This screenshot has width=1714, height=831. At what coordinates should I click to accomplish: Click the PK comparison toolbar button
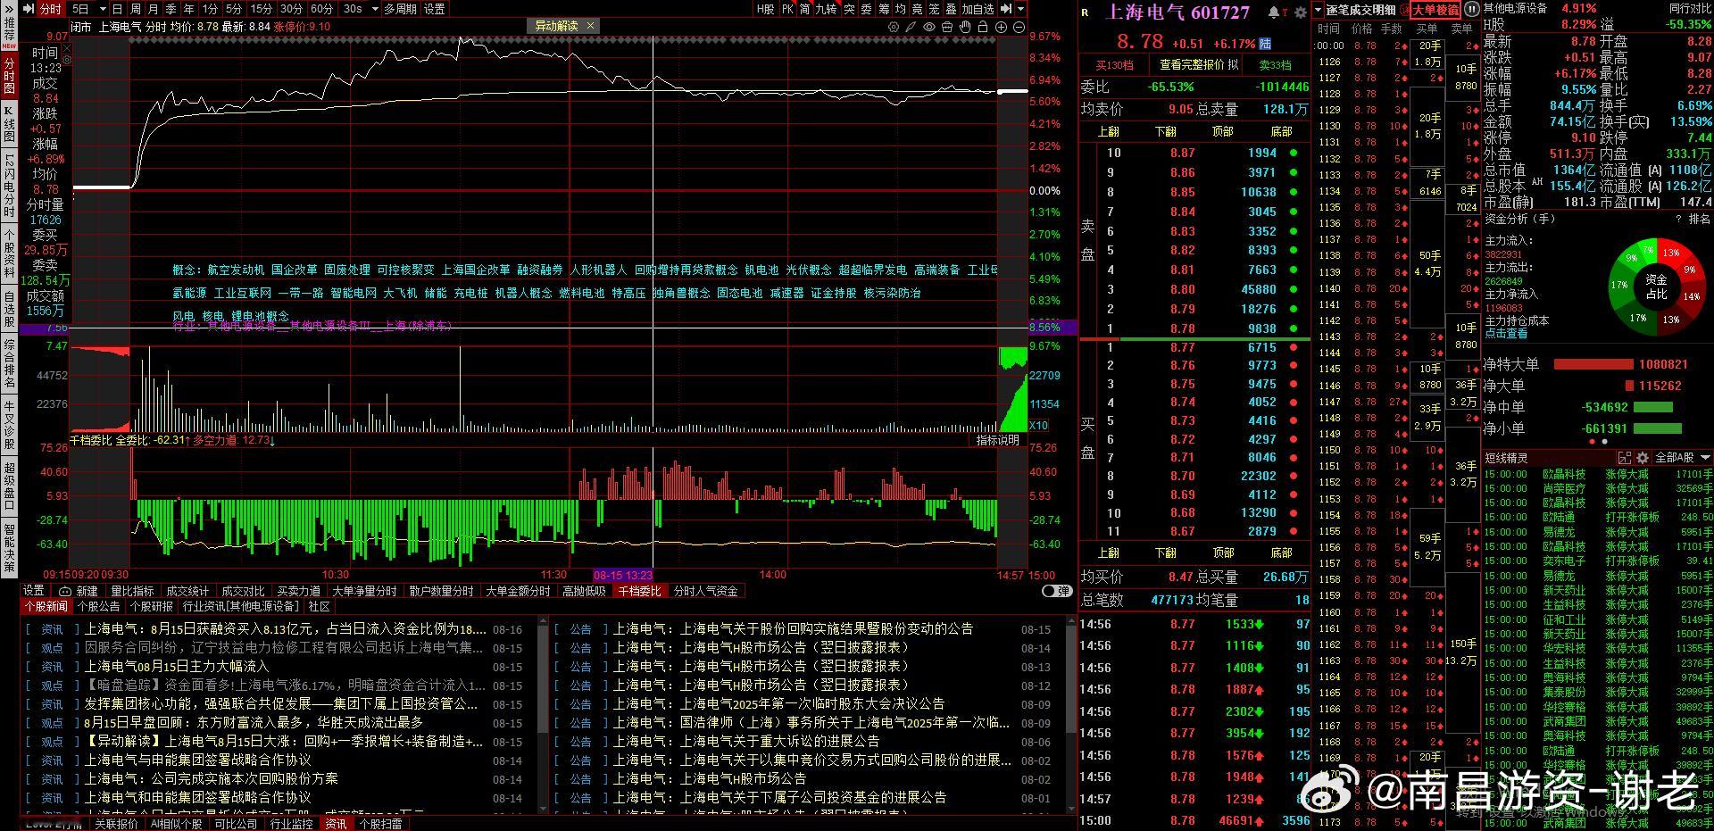pyautogui.click(x=787, y=9)
